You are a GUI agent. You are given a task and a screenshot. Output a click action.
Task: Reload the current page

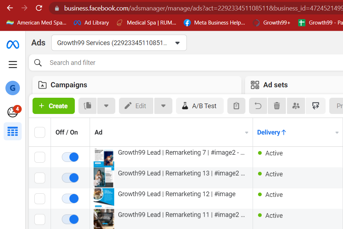39,8
